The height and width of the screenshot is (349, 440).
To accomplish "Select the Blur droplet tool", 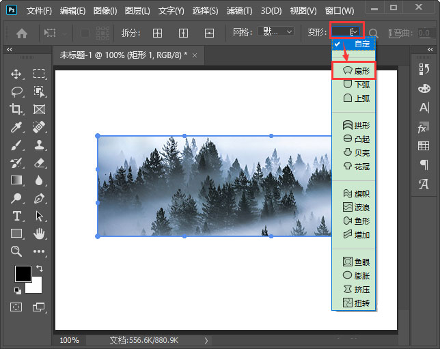I will tap(39, 180).
